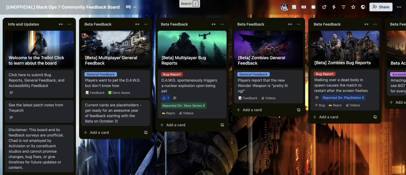Collapse the list containing Zombies Bug Reports
The image size is (406, 175).
366,24
